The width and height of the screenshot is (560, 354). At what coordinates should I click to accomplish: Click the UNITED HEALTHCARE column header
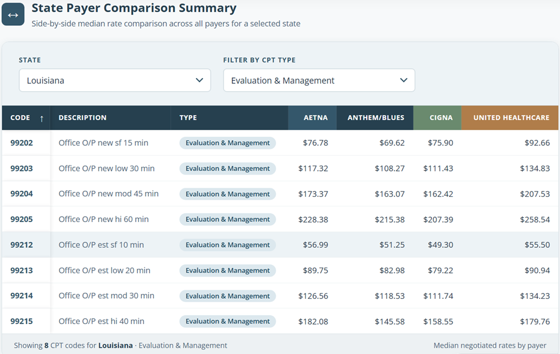coord(510,118)
